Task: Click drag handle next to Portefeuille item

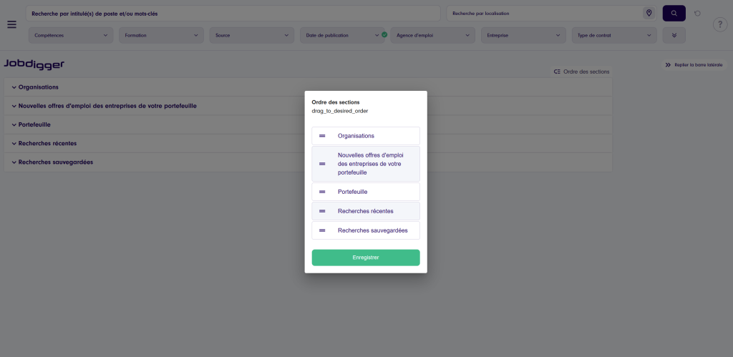Action: point(322,192)
